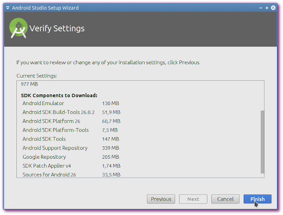Click the 51,9 MB size value
The image size is (283, 215).
coord(111,112)
